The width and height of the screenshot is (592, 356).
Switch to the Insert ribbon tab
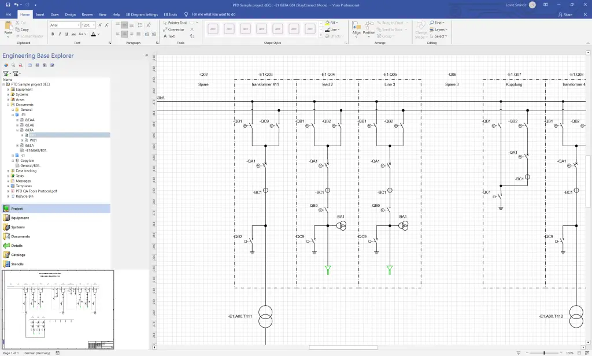(40, 14)
